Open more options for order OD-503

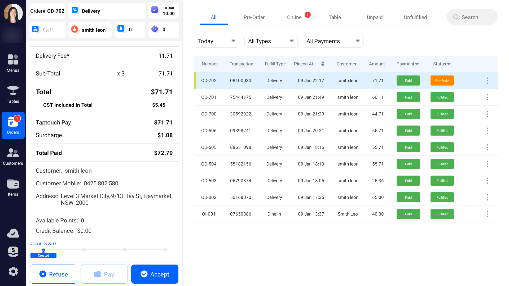488,181
